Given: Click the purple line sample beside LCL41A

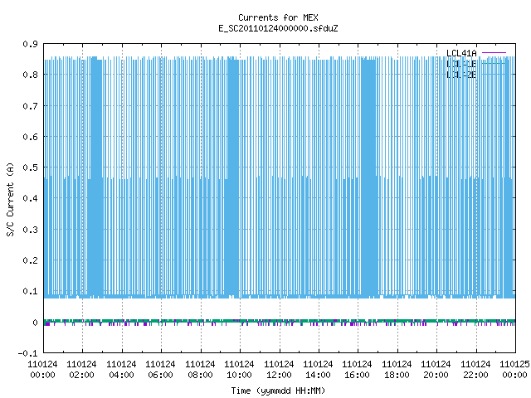Looking at the screenshot, I should (494, 53).
